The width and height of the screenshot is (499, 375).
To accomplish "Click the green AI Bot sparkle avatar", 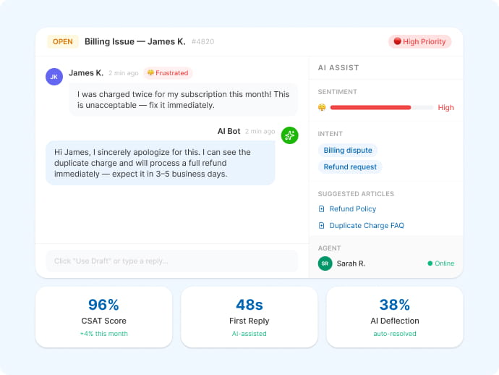I will [289, 135].
